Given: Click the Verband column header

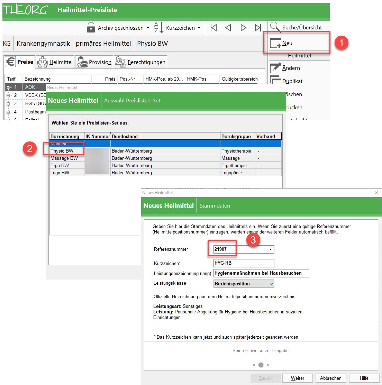Looking at the screenshot, I should (x=268, y=136).
